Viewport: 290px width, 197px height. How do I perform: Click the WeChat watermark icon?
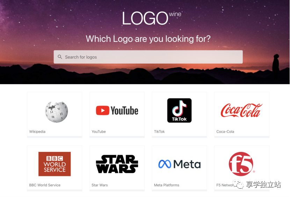point(238,184)
